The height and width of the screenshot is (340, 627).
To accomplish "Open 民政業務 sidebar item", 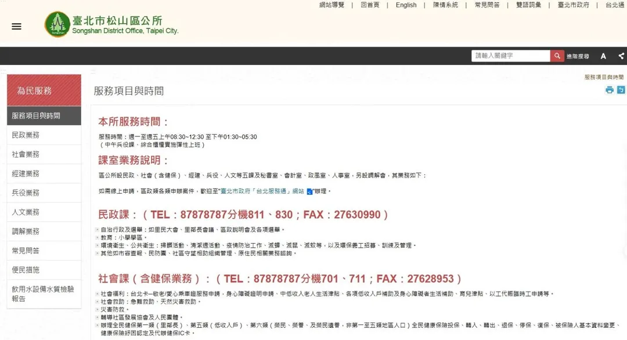I will tap(44, 135).
